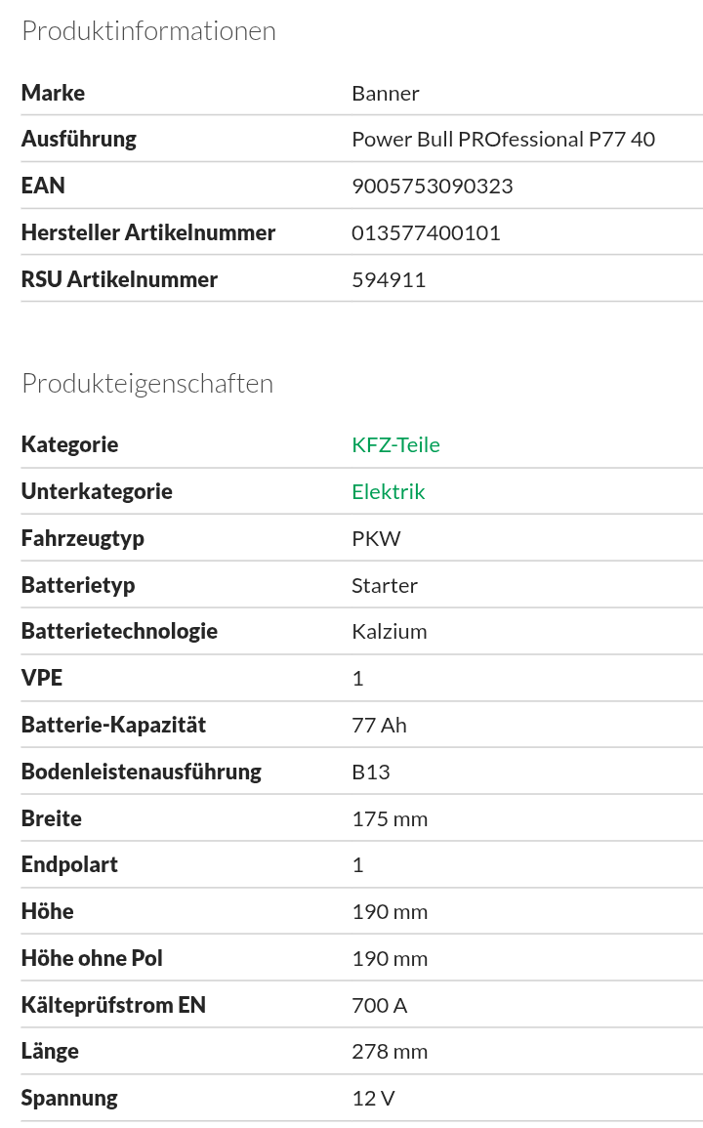
Task: Click the Hersteller Artikelnummer label
Action: click(148, 232)
